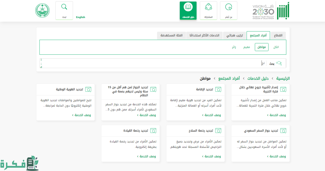Switch to the الخدمات الأكثر استخدامًا tab
This screenshot has height=171, width=325.
pos(204,35)
